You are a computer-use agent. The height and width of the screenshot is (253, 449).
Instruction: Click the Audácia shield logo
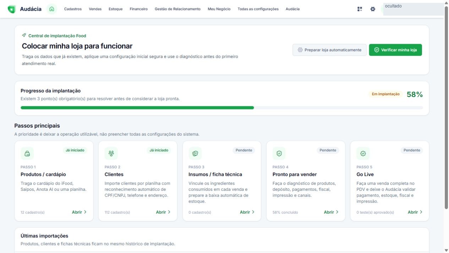tap(12, 9)
